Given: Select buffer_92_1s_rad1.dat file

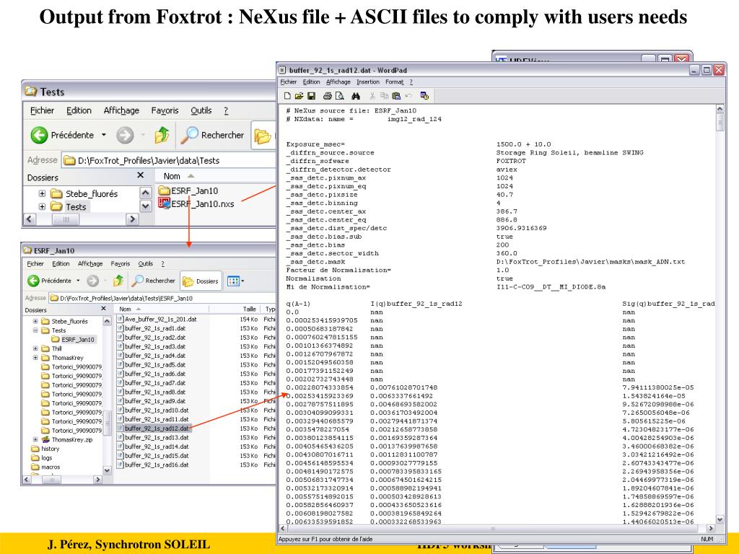Looking at the screenshot, I should (152, 328).
